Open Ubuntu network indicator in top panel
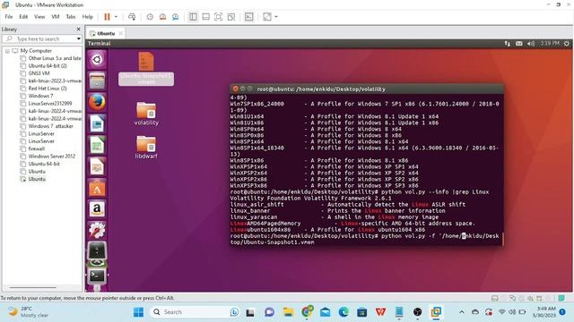 507,44
